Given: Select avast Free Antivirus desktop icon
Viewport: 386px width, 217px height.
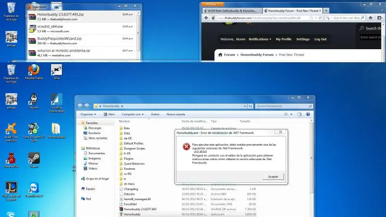Looking at the screenshot, I should [x=11, y=132].
